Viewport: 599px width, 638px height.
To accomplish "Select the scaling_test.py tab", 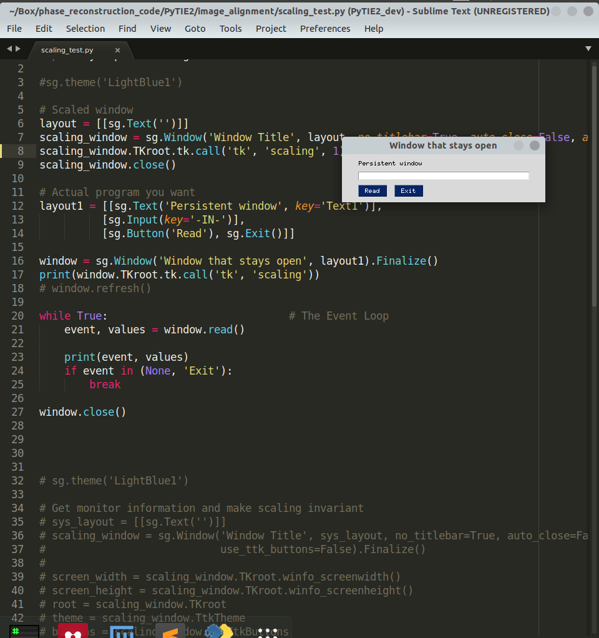I will pyautogui.click(x=66, y=49).
